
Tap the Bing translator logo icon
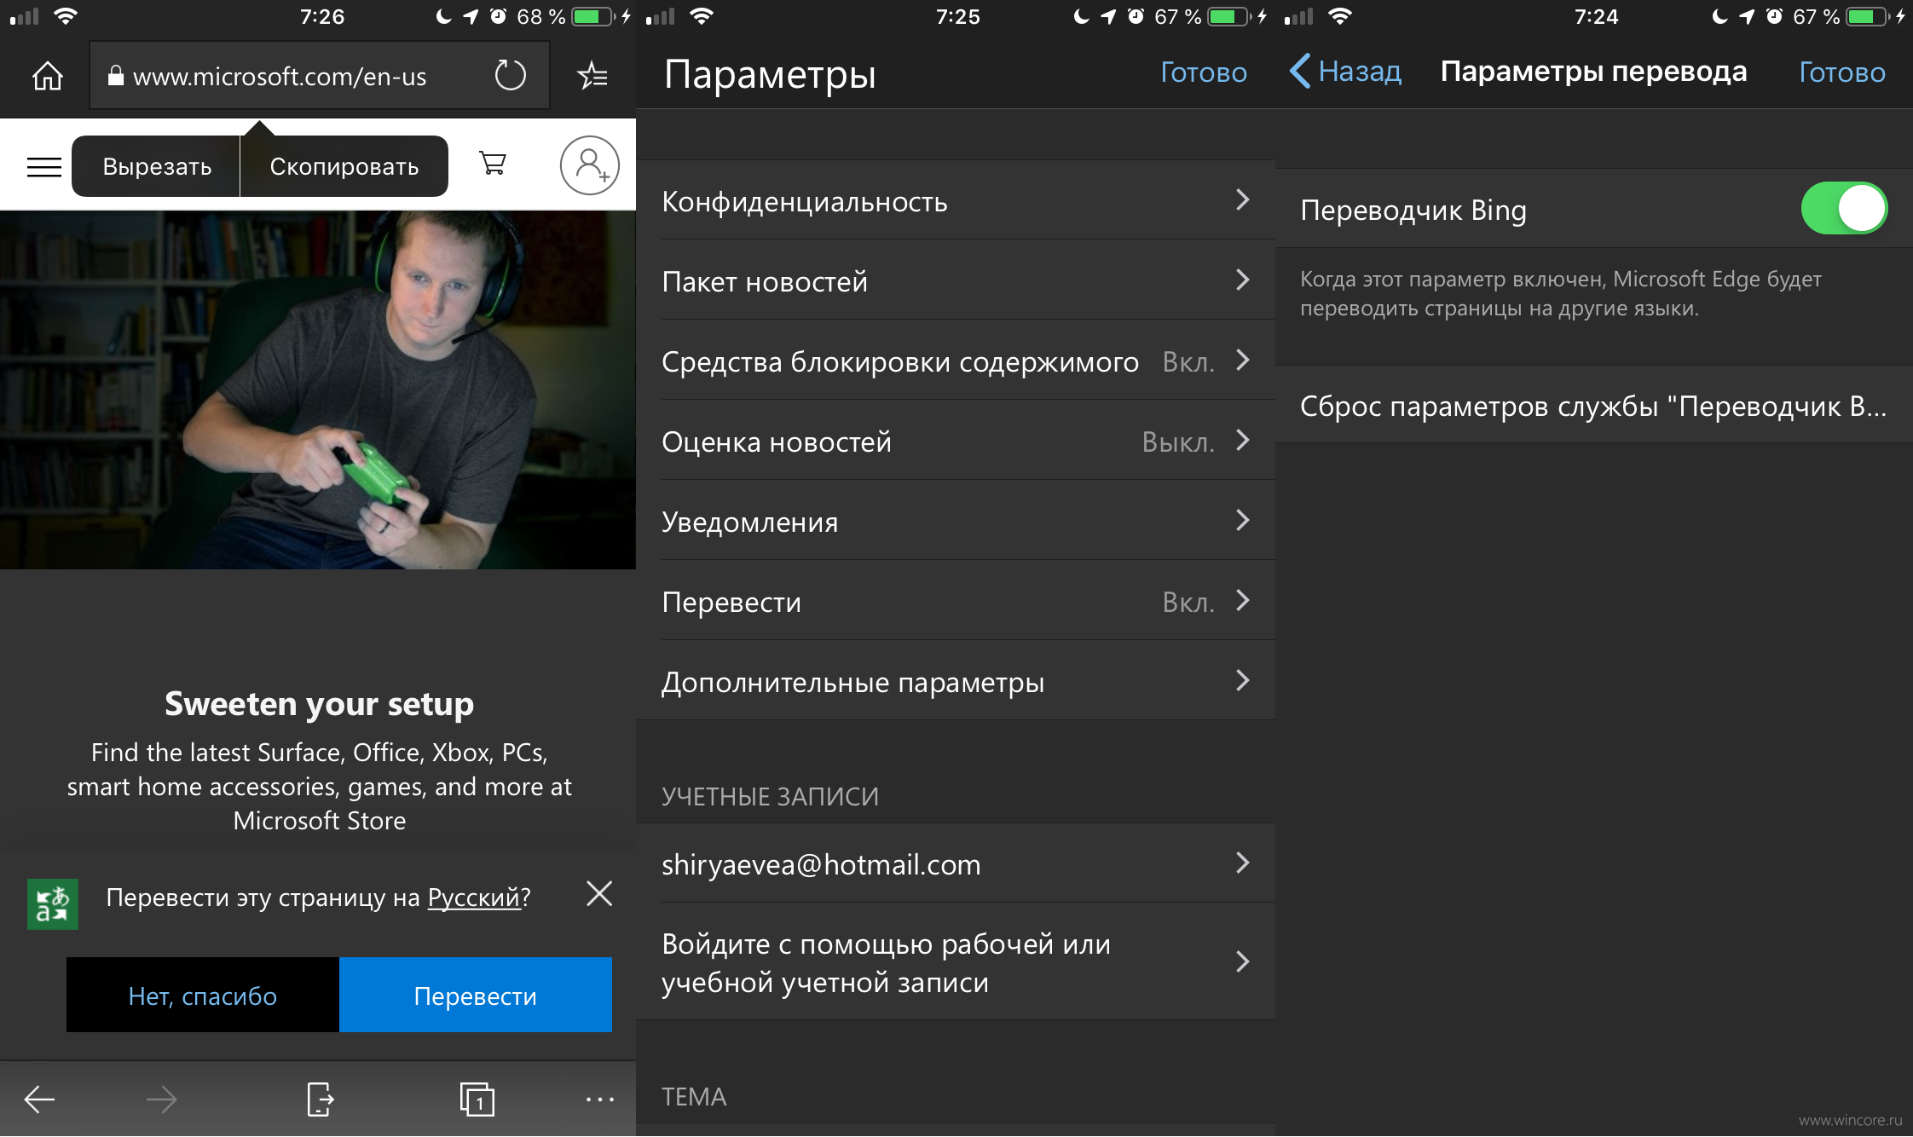pos(52,903)
